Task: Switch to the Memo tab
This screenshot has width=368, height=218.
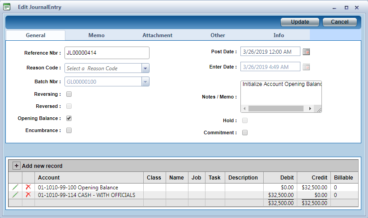Action: point(96,35)
